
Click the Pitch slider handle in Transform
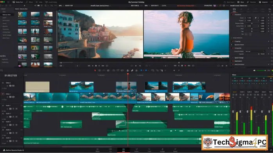point(252,28)
